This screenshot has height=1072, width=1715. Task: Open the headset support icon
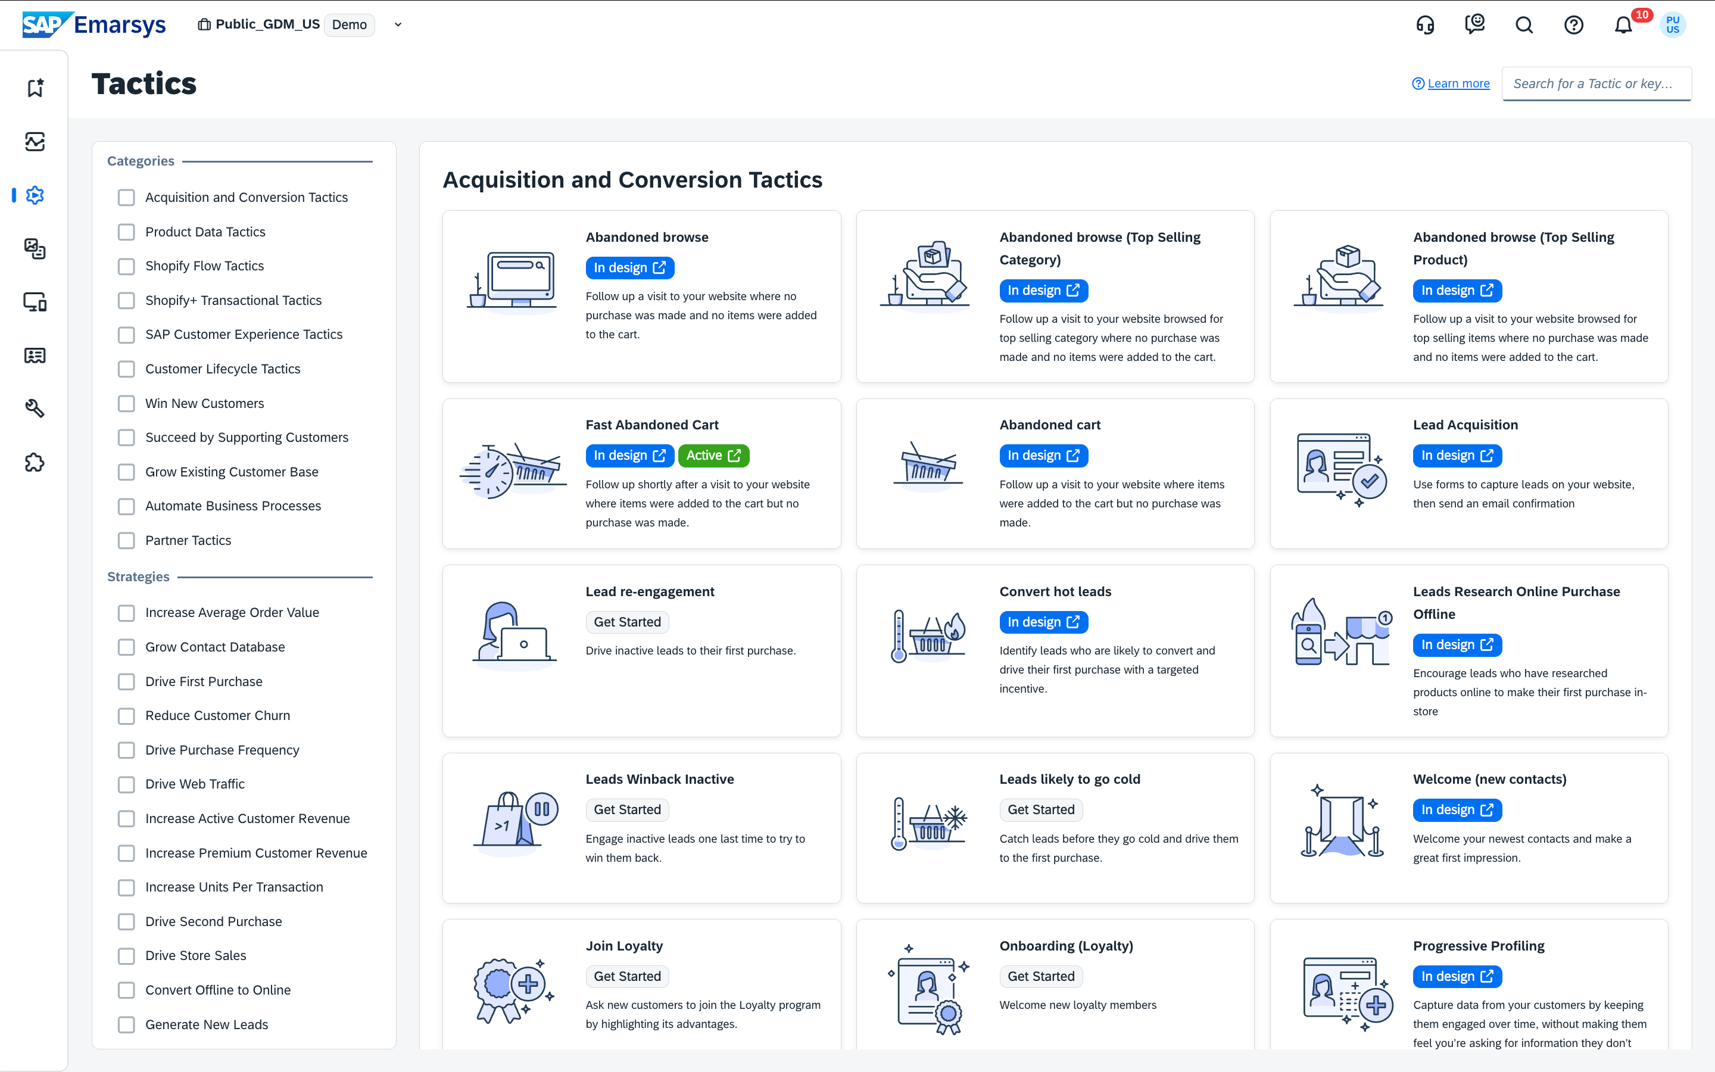[x=1424, y=25]
